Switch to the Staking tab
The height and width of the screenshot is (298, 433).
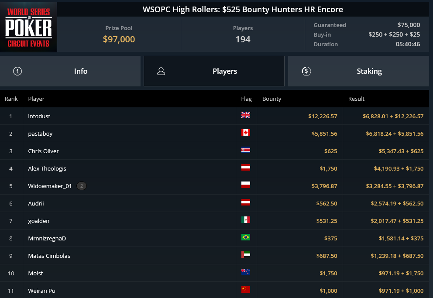pos(358,71)
